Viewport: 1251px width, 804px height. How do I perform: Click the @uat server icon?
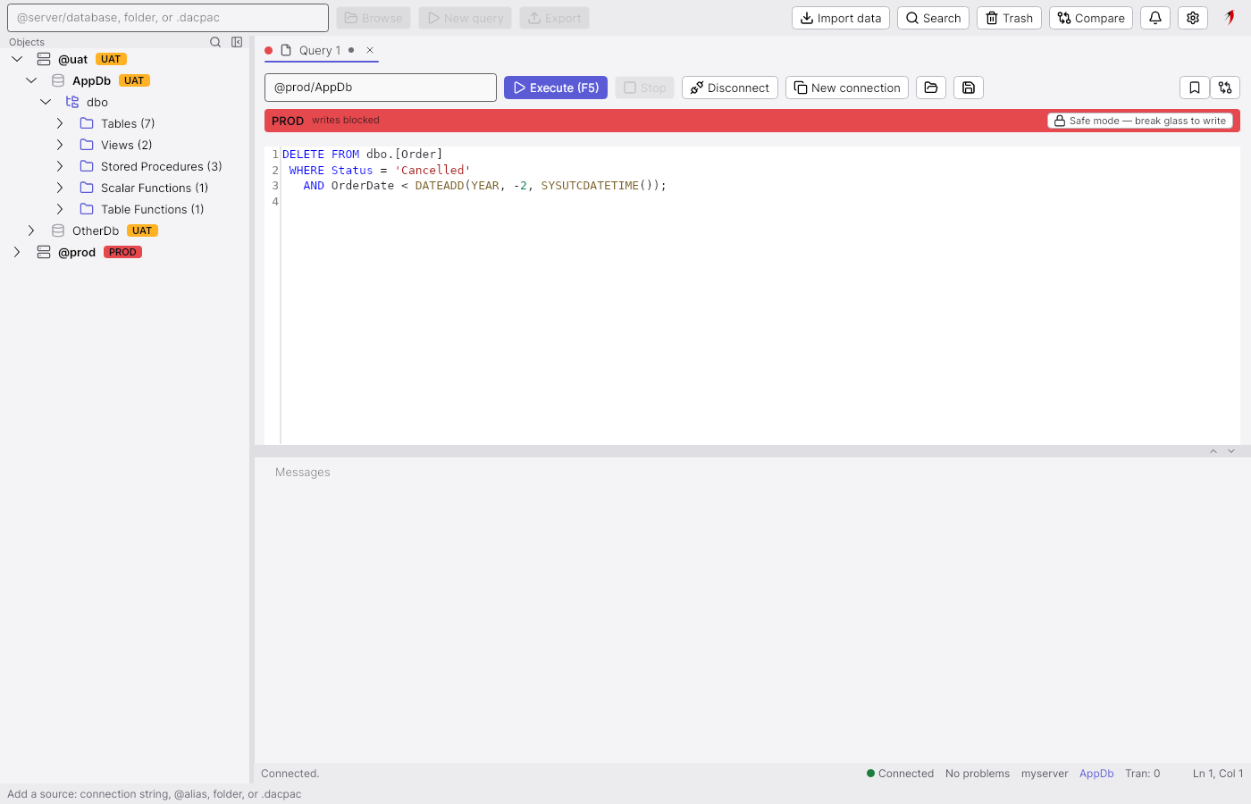(x=44, y=59)
